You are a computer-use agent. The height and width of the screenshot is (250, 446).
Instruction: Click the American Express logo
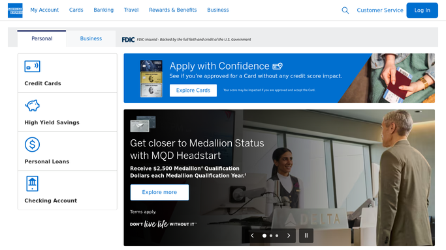(x=15, y=10)
